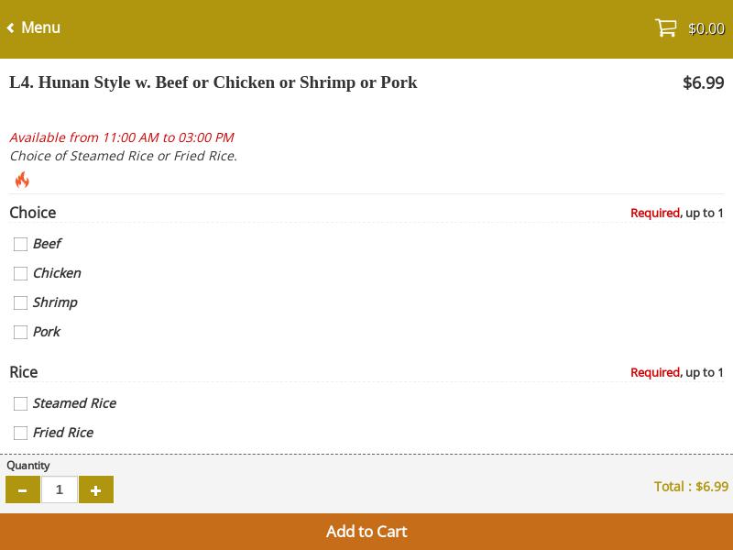Image resolution: width=733 pixels, height=550 pixels.
Task: Tick the Shrimp checkbox
Action: pyautogui.click(x=20, y=302)
